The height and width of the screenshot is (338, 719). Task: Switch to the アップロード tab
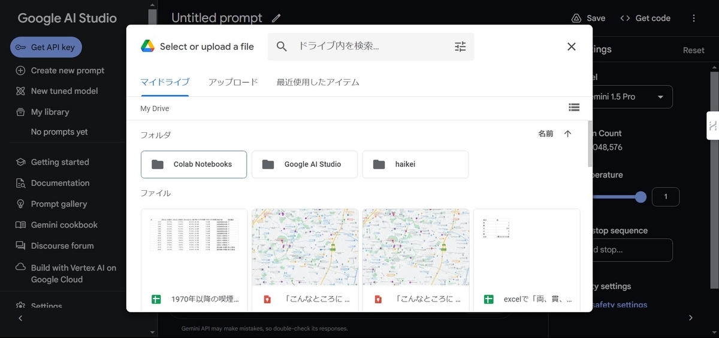point(233,83)
